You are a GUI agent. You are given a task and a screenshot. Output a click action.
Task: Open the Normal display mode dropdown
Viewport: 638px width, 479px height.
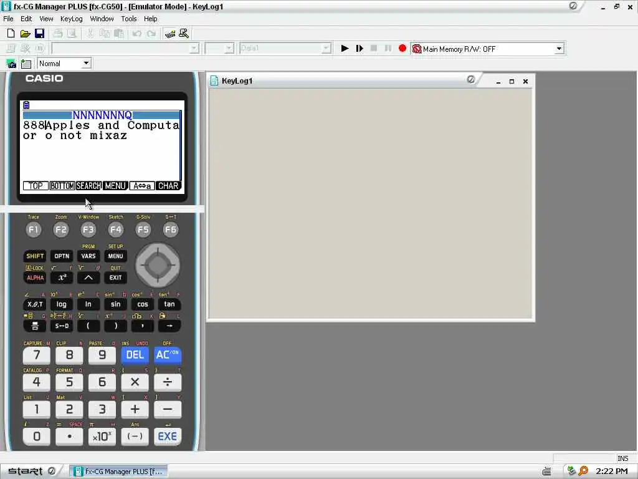(x=86, y=64)
